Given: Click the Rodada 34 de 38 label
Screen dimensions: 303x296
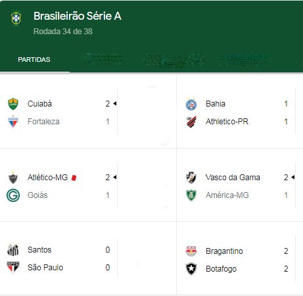Looking at the screenshot, I should [63, 32].
